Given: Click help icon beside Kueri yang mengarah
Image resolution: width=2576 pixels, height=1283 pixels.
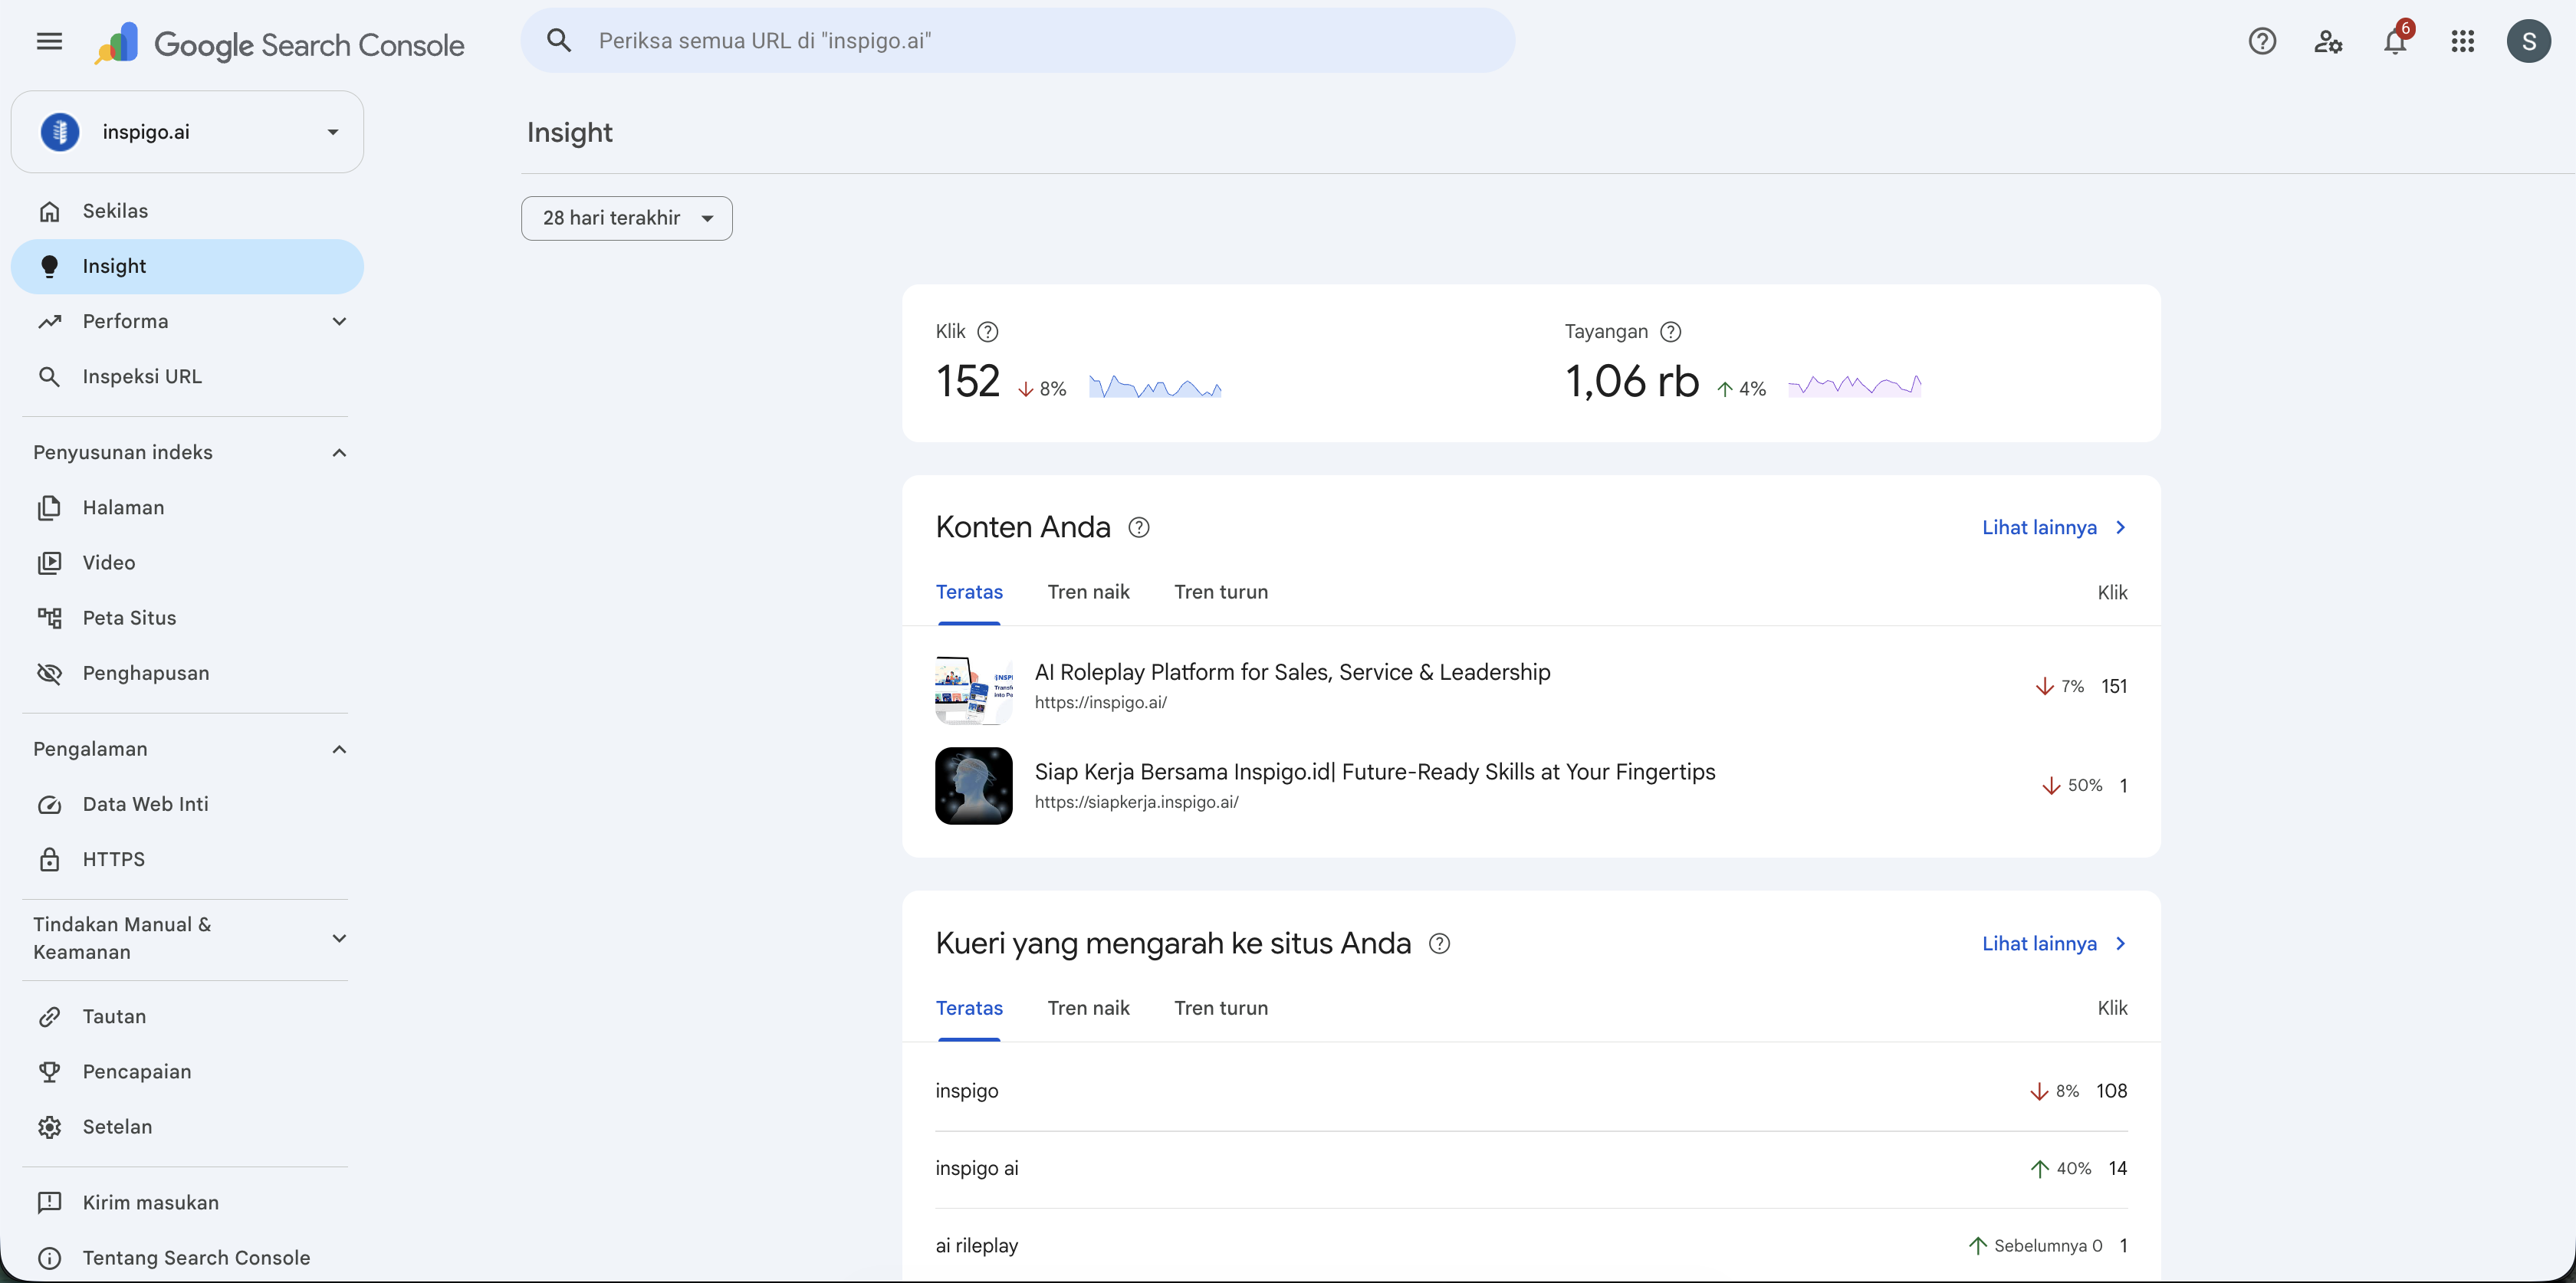Looking at the screenshot, I should coord(1439,943).
